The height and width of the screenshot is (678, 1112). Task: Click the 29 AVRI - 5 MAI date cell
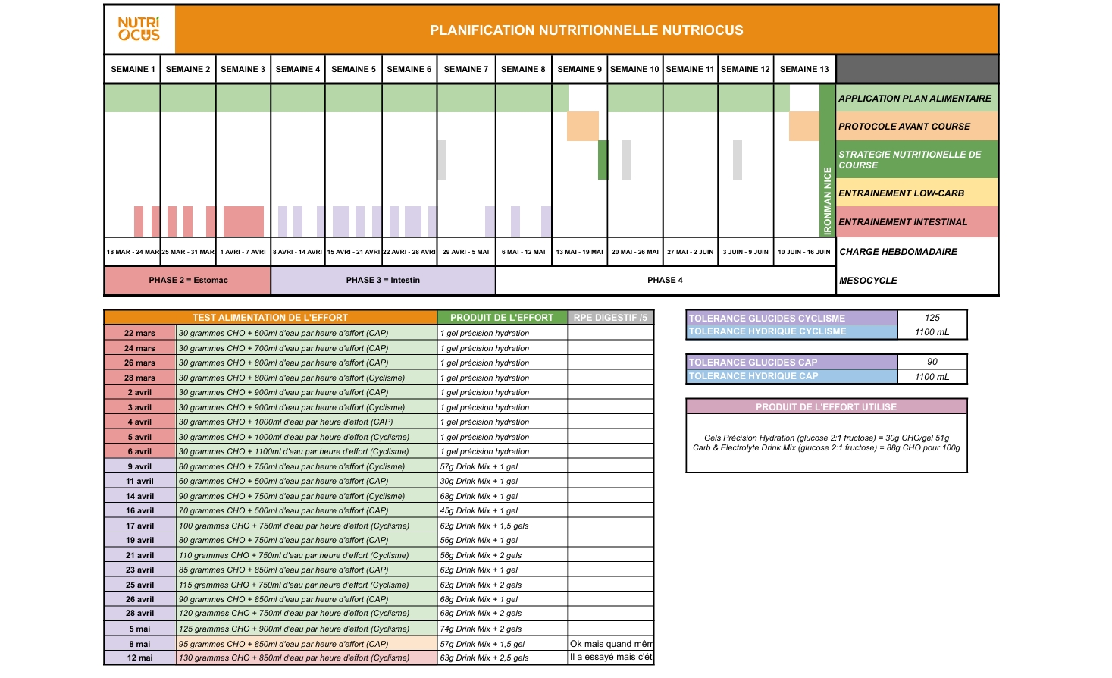click(x=466, y=252)
